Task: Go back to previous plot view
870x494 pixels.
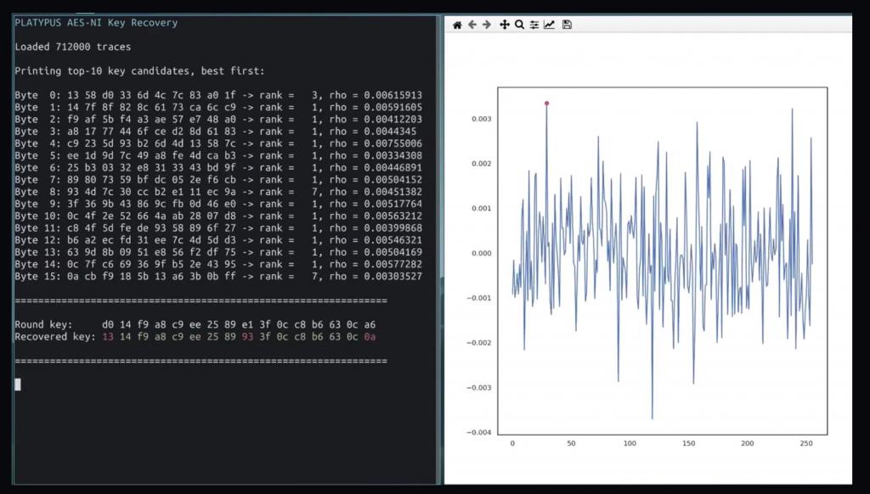Action: tap(472, 25)
